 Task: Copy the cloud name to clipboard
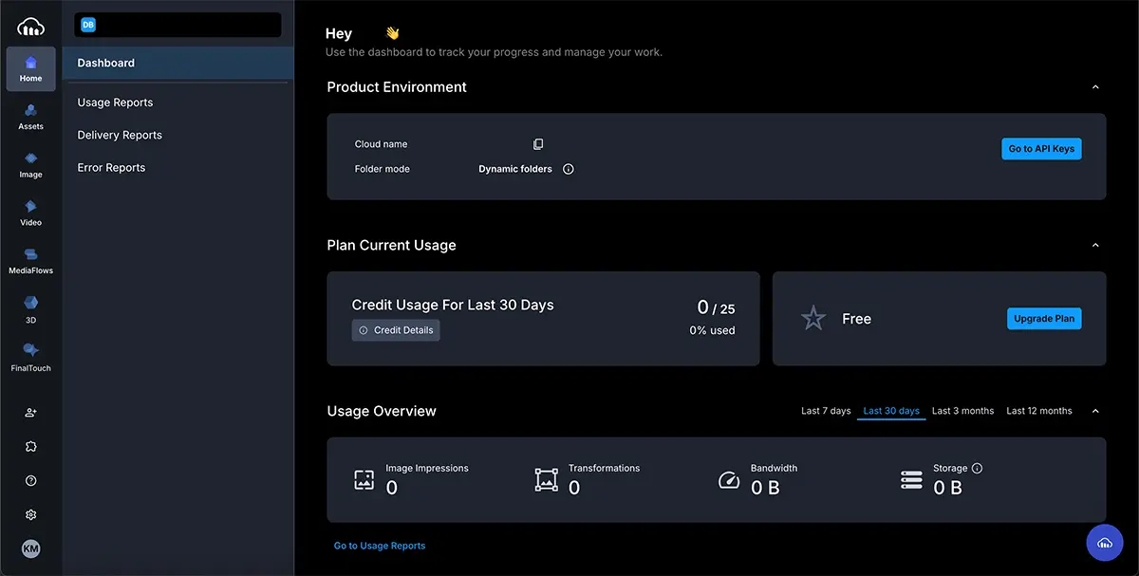click(x=538, y=144)
